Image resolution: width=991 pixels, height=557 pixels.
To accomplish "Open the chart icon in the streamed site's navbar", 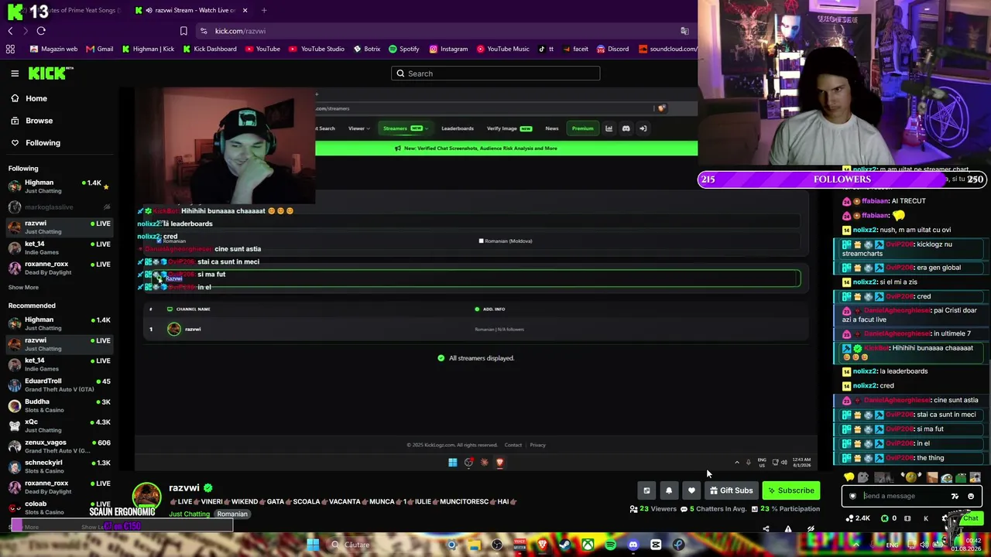I will [x=609, y=128].
